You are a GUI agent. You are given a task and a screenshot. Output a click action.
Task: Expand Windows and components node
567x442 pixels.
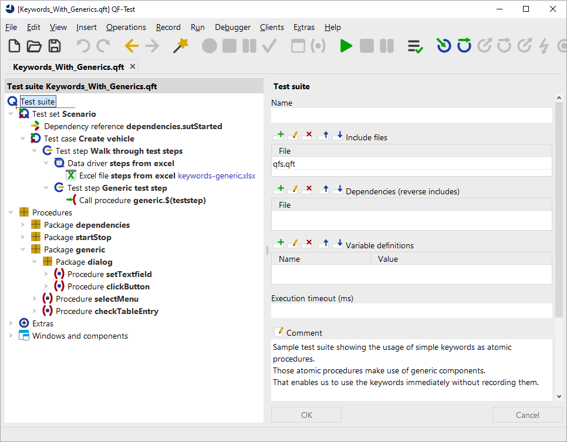[11, 336]
